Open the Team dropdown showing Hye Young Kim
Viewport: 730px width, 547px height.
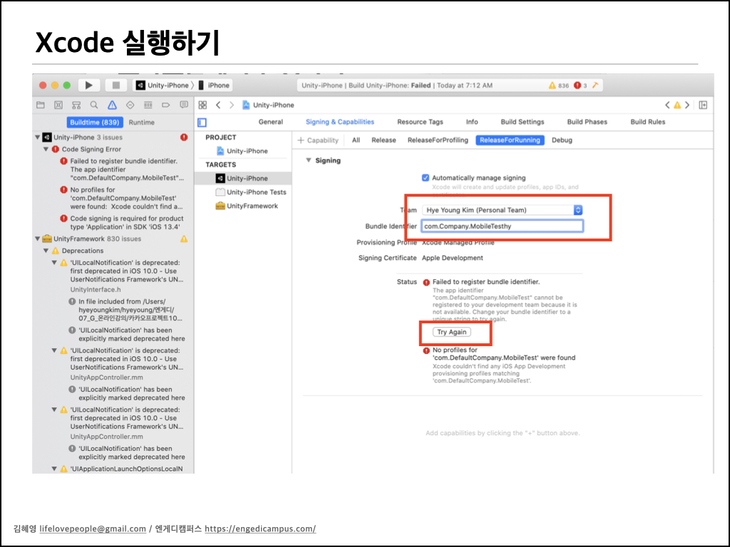[x=502, y=210]
